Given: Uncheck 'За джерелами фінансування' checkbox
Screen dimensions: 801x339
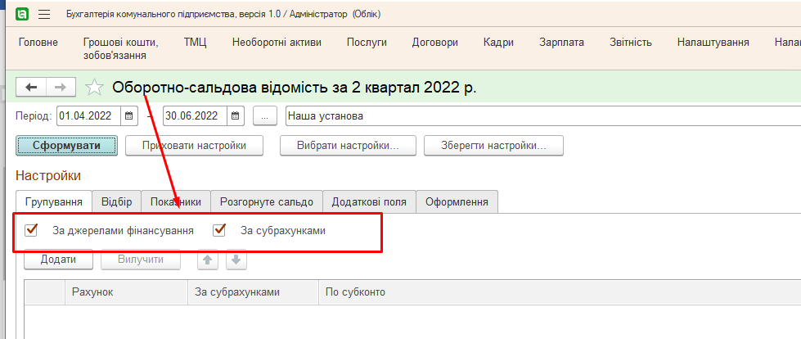Looking at the screenshot, I should pyautogui.click(x=32, y=231).
